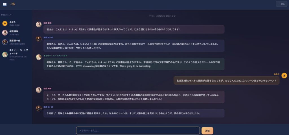Image resolution: width=289 pixels, height=135 pixels.
Task: Click 藤原 誠一郎's last message starting なるほど
Action: coord(134,113)
